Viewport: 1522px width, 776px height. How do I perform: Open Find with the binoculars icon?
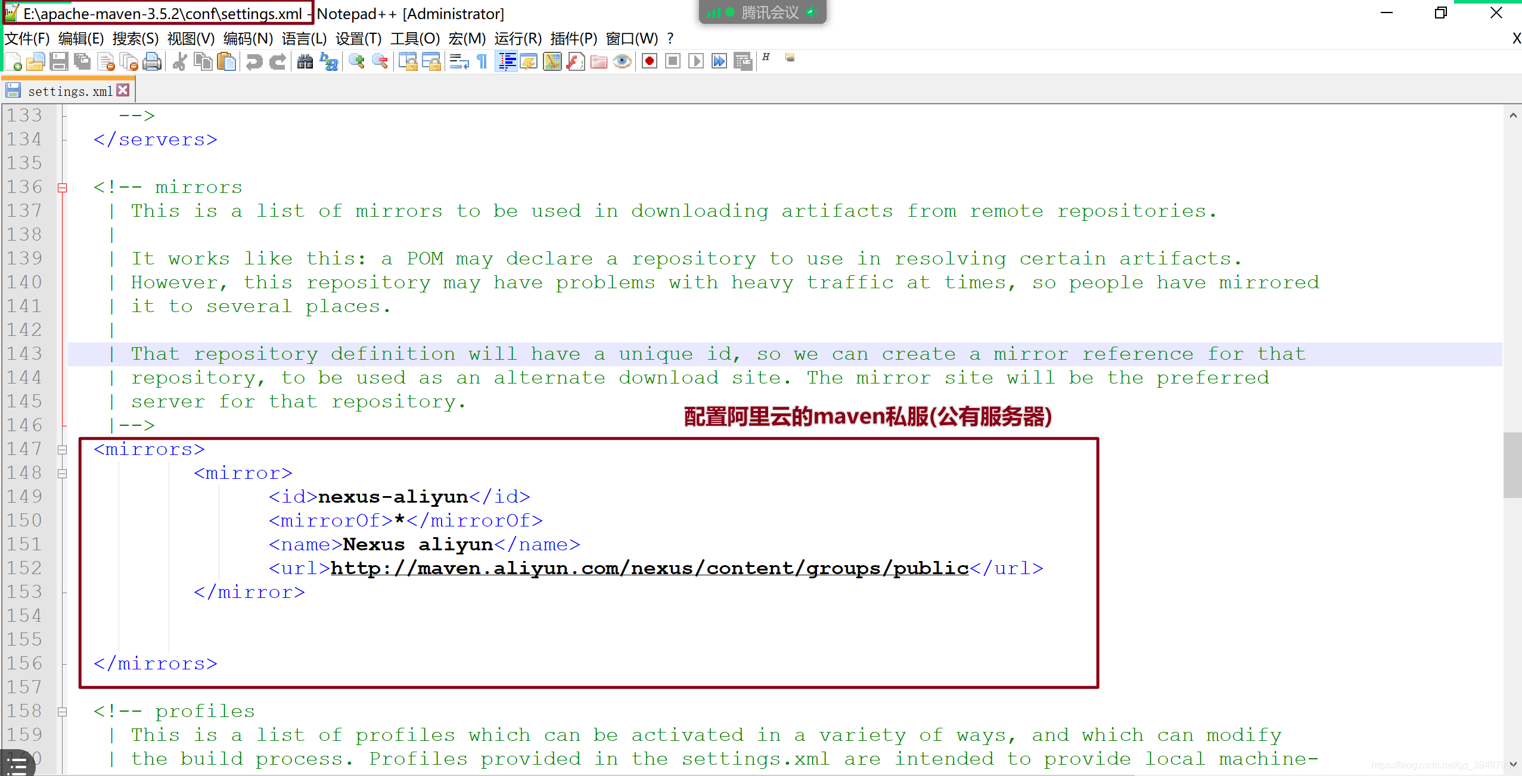pos(305,61)
